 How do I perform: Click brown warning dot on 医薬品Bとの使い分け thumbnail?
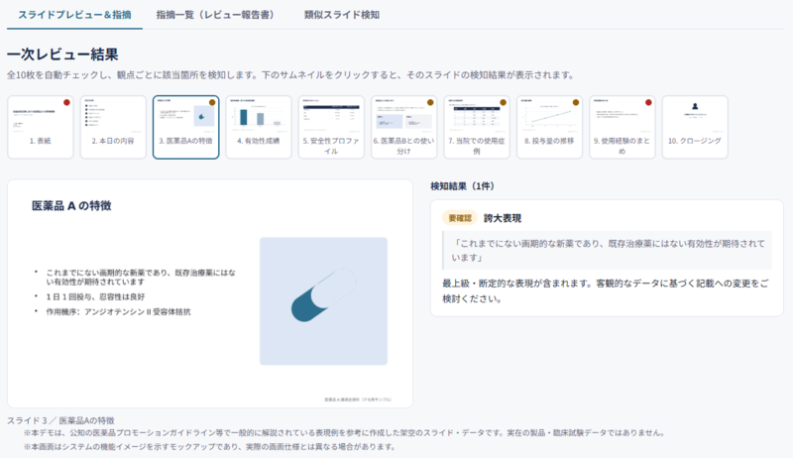coord(430,103)
